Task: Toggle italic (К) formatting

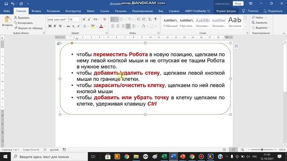Action: (x=55, y=26)
